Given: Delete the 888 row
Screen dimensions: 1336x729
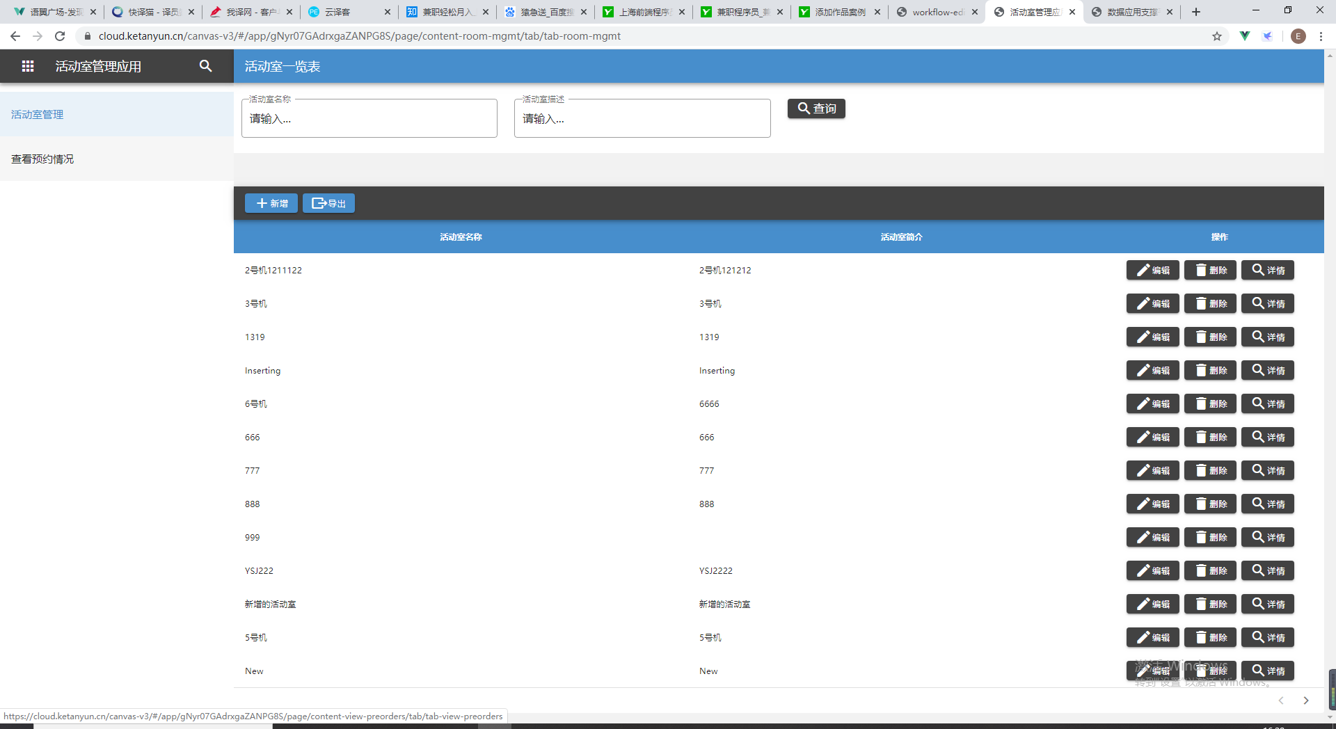Looking at the screenshot, I should point(1211,504).
